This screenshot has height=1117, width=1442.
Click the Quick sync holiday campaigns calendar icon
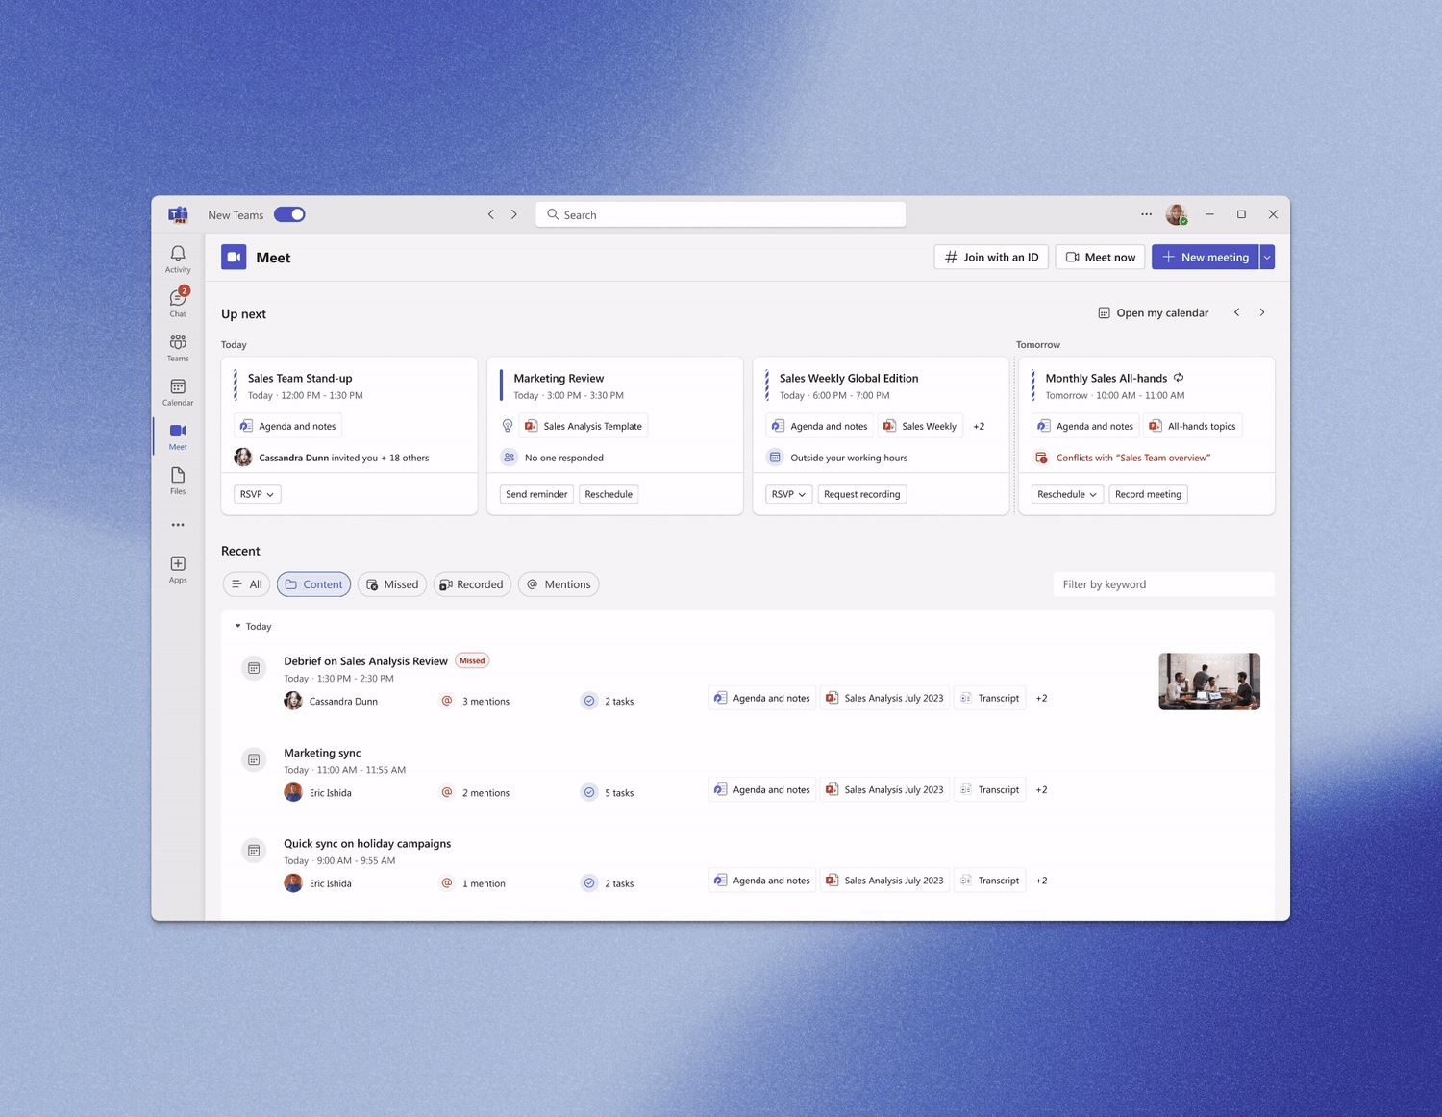point(254,851)
